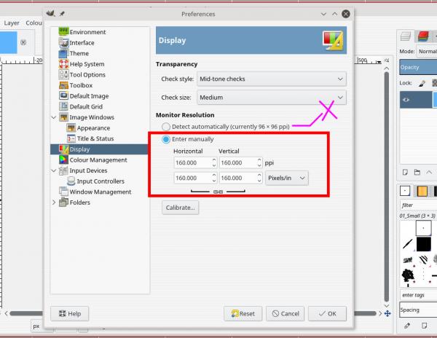
Task: Click the chain link between resolution fields
Action: click(218, 192)
